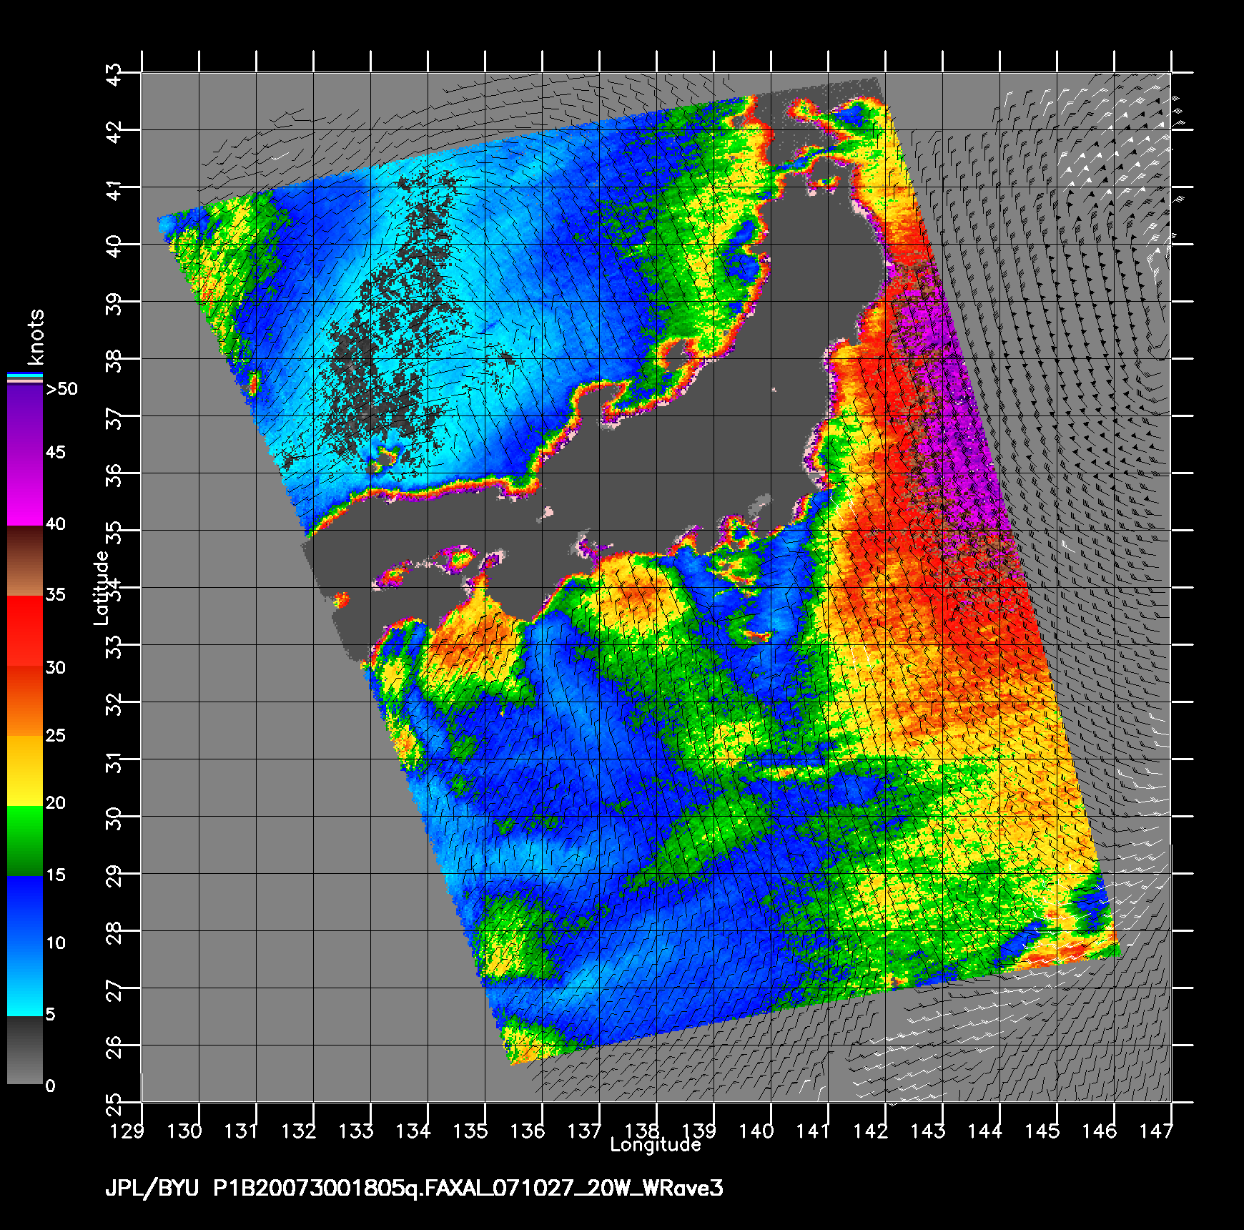Click the latitude tick label '39'
The width and height of the screenshot is (1244, 1230).
tap(114, 303)
